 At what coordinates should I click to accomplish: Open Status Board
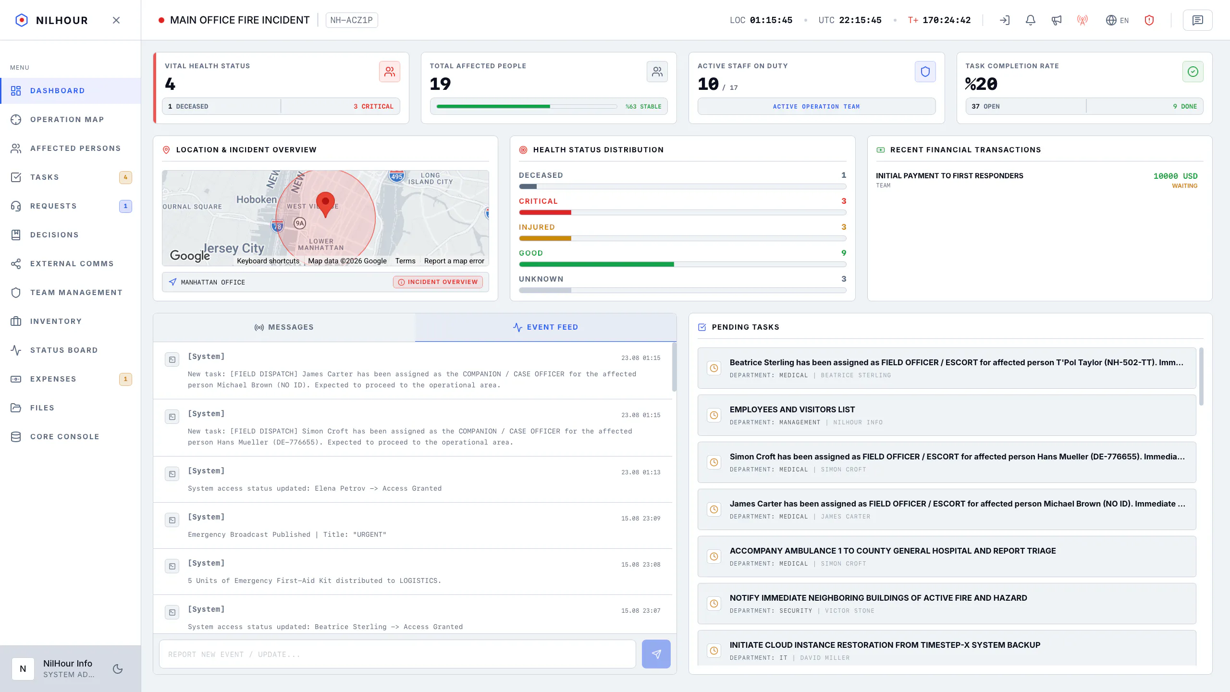tap(71, 350)
